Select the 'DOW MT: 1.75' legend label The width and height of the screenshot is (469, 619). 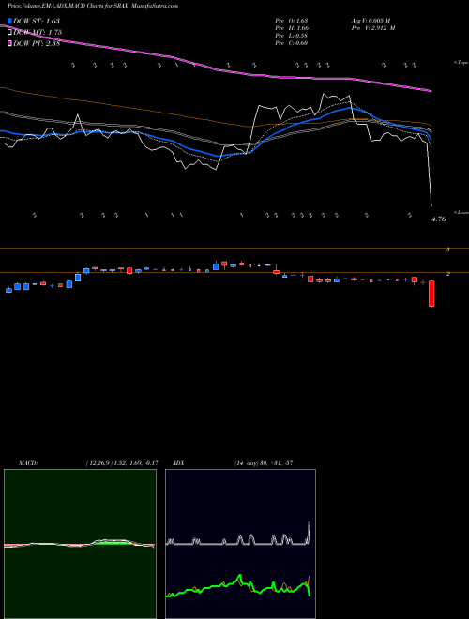coord(38,32)
